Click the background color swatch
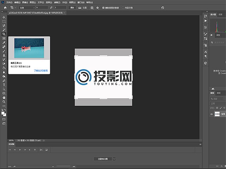Screen dimensions: 226x169 [x=5, y=115]
